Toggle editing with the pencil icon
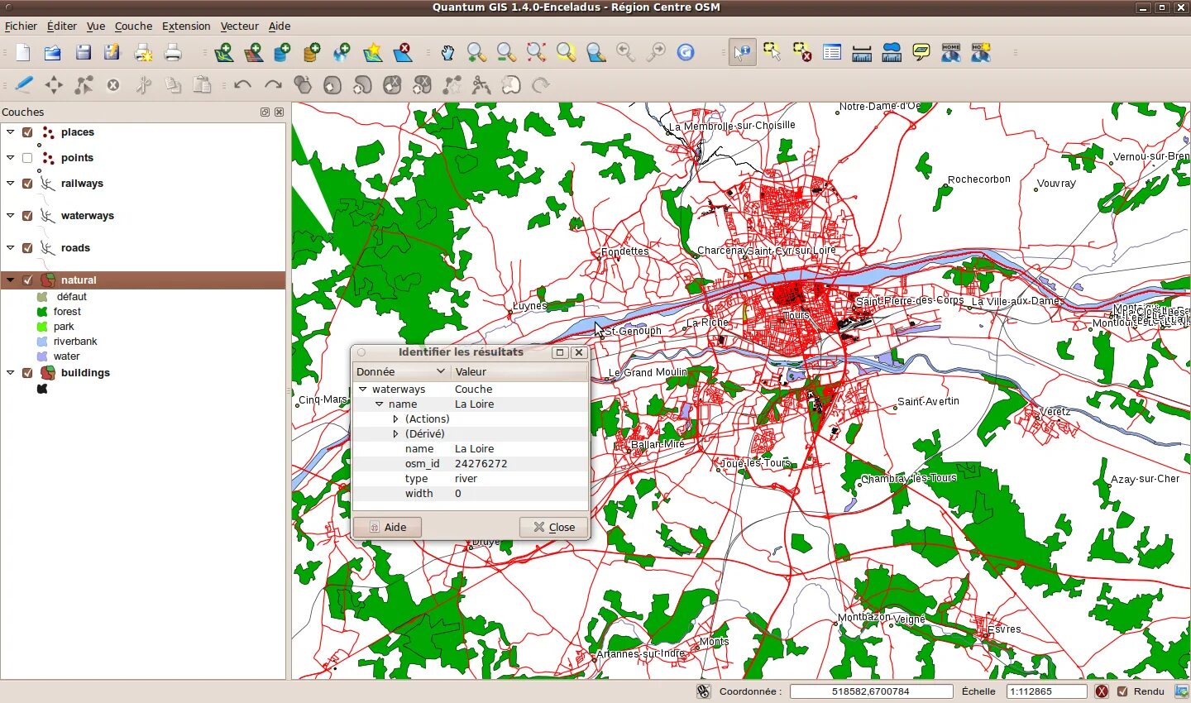 [x=24, y=84]
